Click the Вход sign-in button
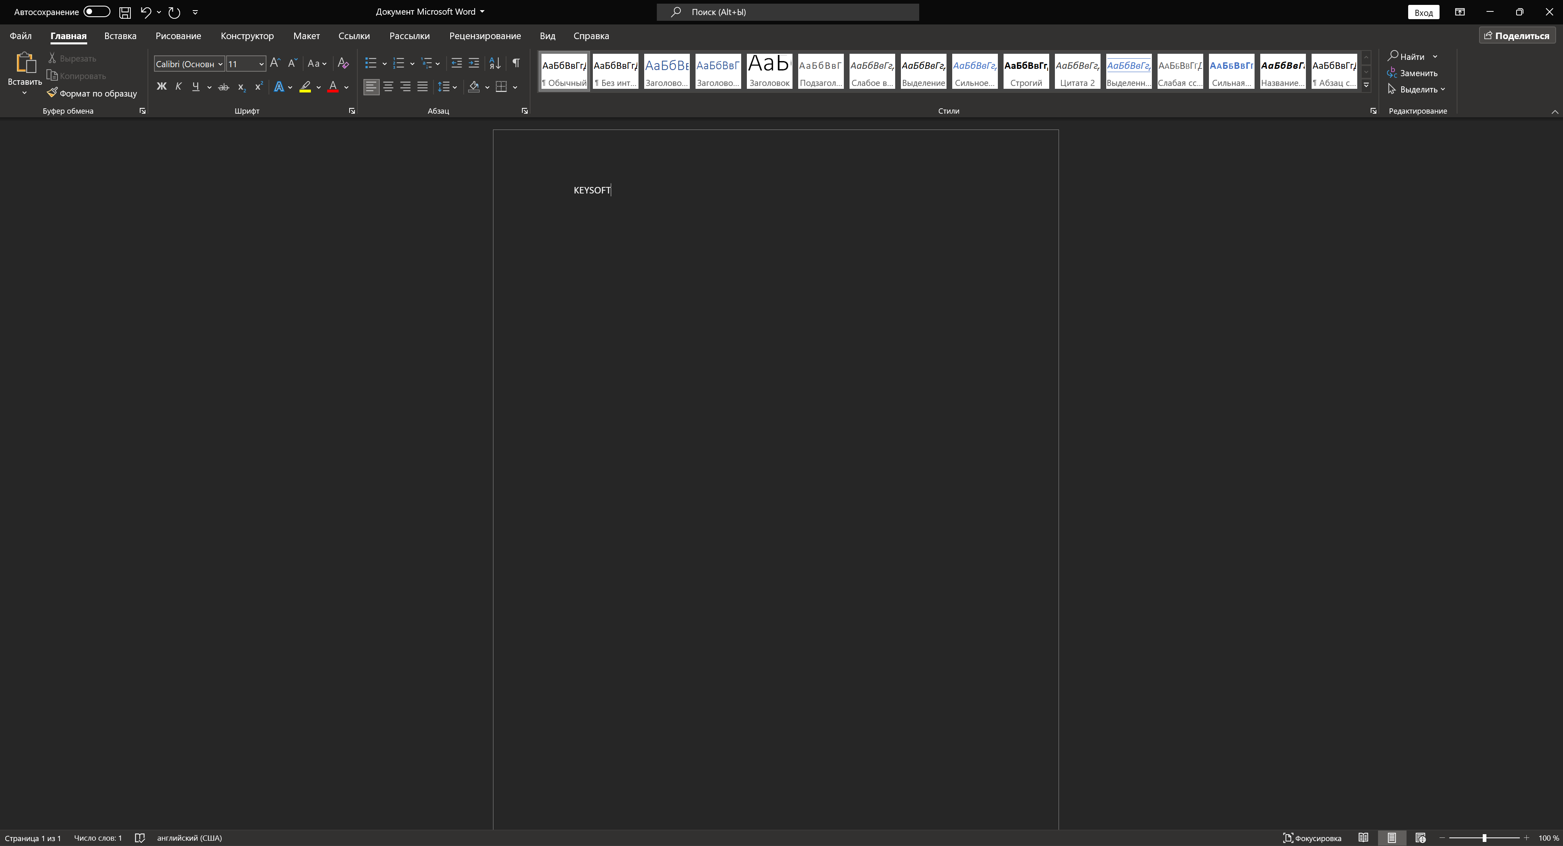 click(x=1424, y=12)
